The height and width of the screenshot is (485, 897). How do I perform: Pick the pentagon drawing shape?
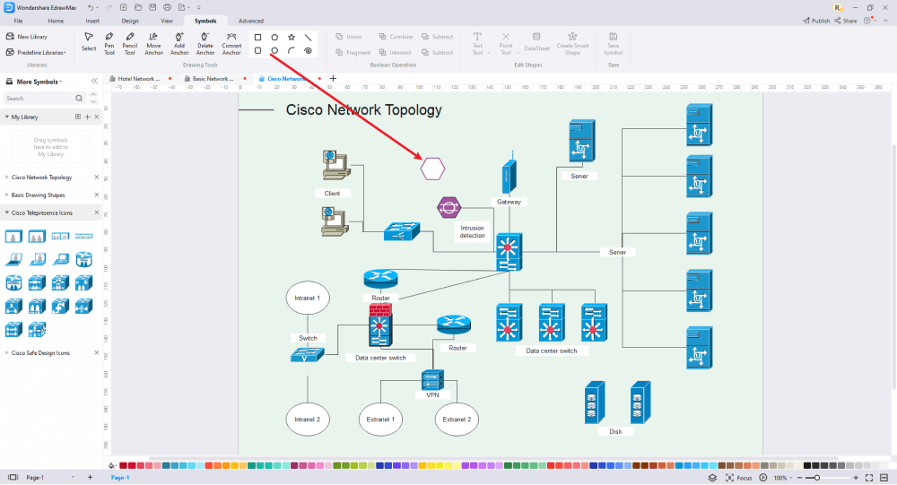(274, 37)
